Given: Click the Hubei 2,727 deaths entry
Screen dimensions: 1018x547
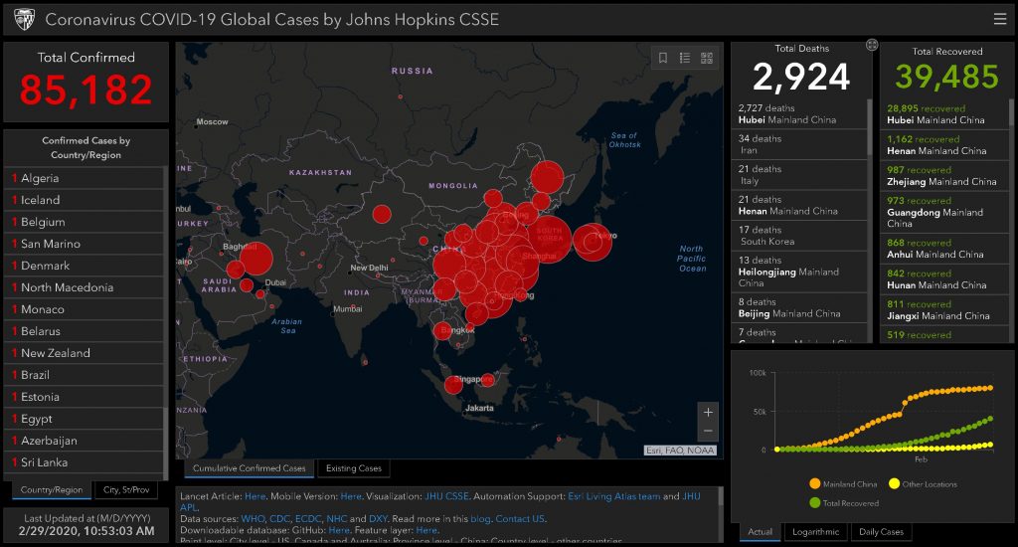Looking at the screenshot, I should pos(799,113).
